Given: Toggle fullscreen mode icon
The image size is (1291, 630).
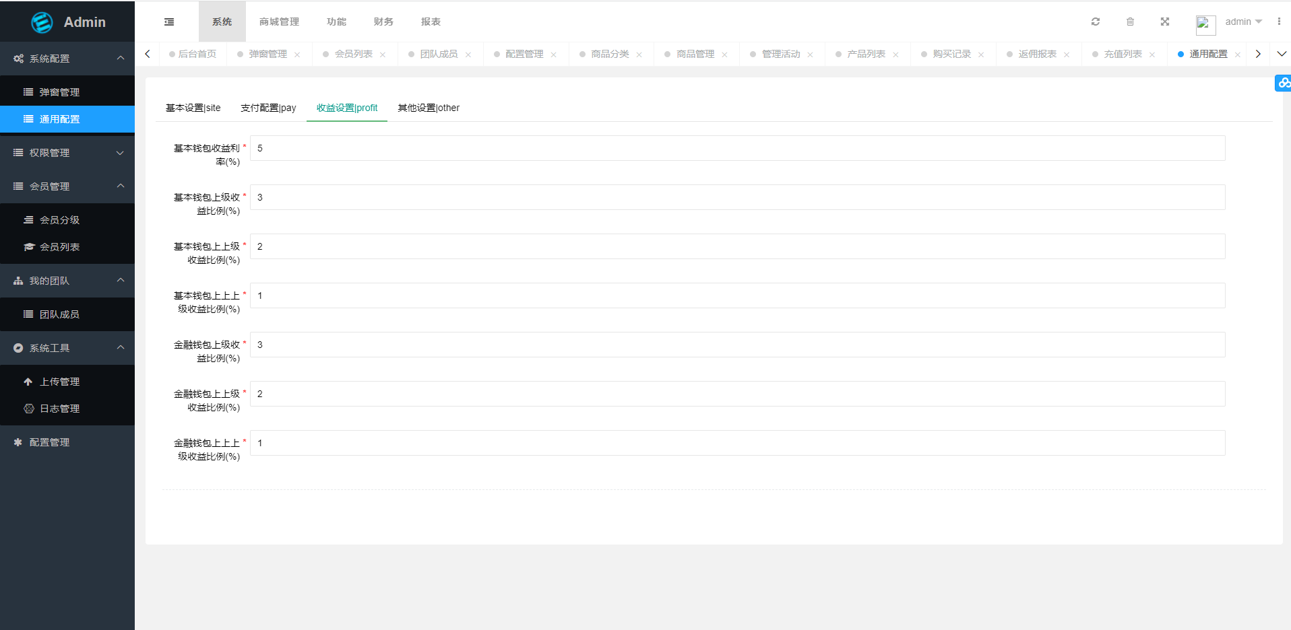Looking at the screenshot, I should pyautogui.click(x=1164, y=22).
